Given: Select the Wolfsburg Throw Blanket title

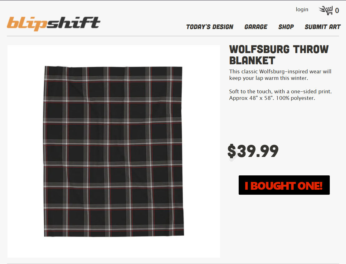Looking at the screenshot, I should (x=279, y=55).
